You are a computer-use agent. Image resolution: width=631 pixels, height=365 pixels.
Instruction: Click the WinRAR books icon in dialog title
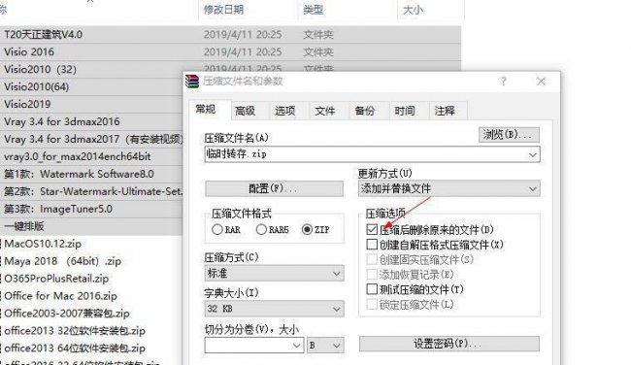(x=192, y=82)
